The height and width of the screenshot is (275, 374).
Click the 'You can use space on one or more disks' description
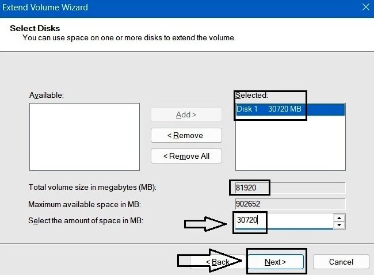tap(129, 38)
